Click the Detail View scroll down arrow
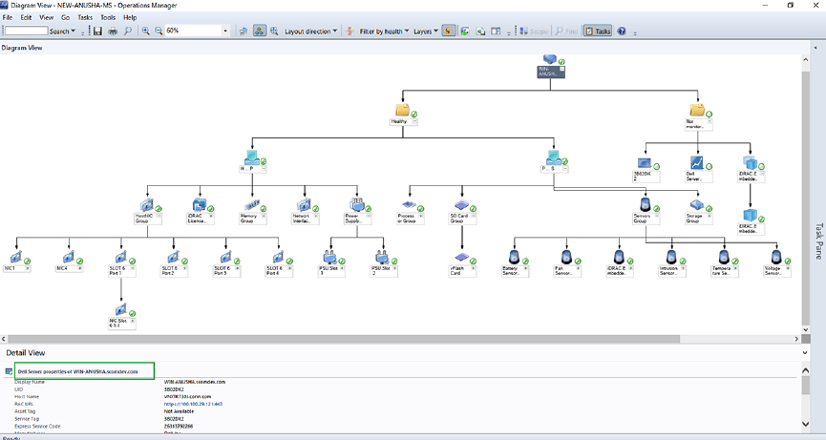This screenshot has height=440, width=826. click(x=805, y=424)
